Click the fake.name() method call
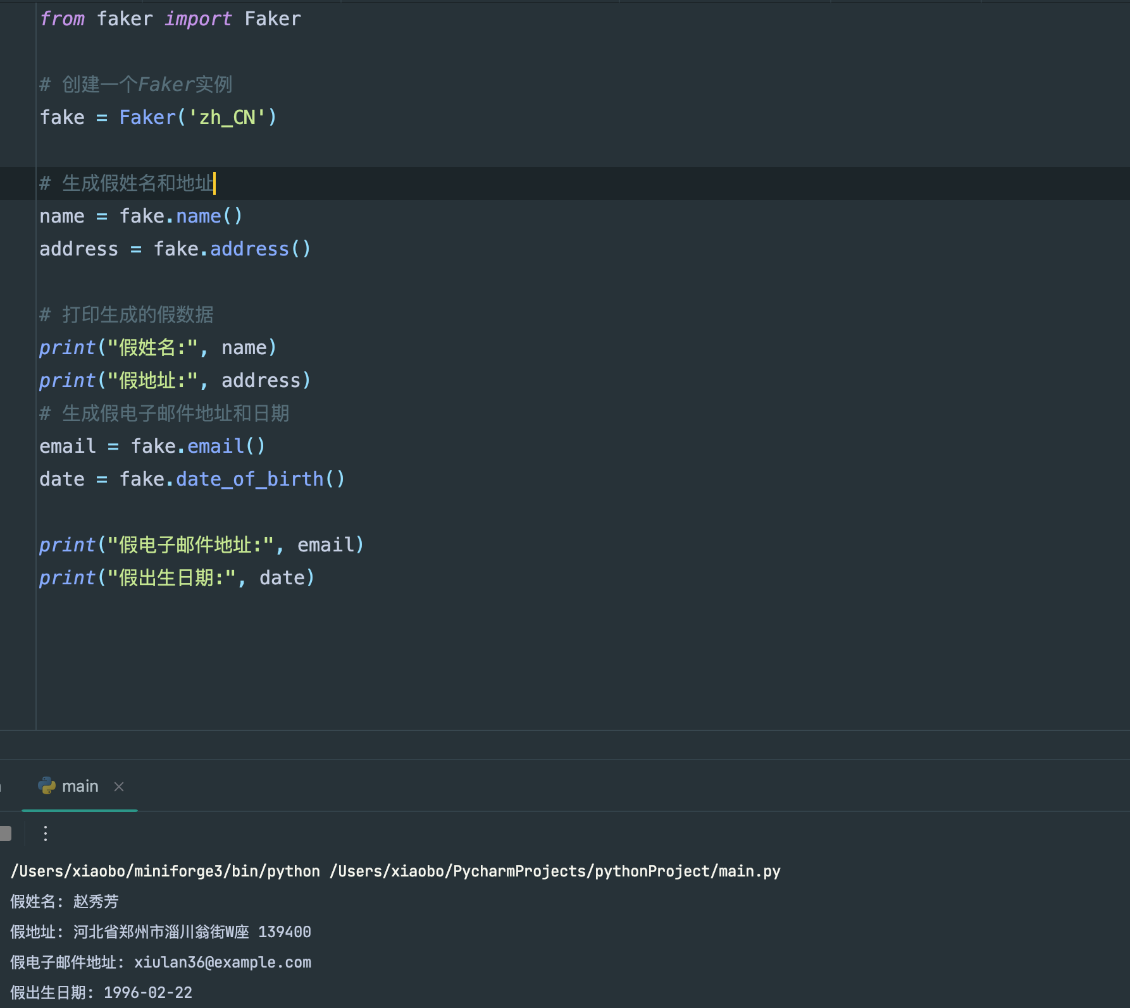This screenshot has height=1008, width=1130. point(181,216)
